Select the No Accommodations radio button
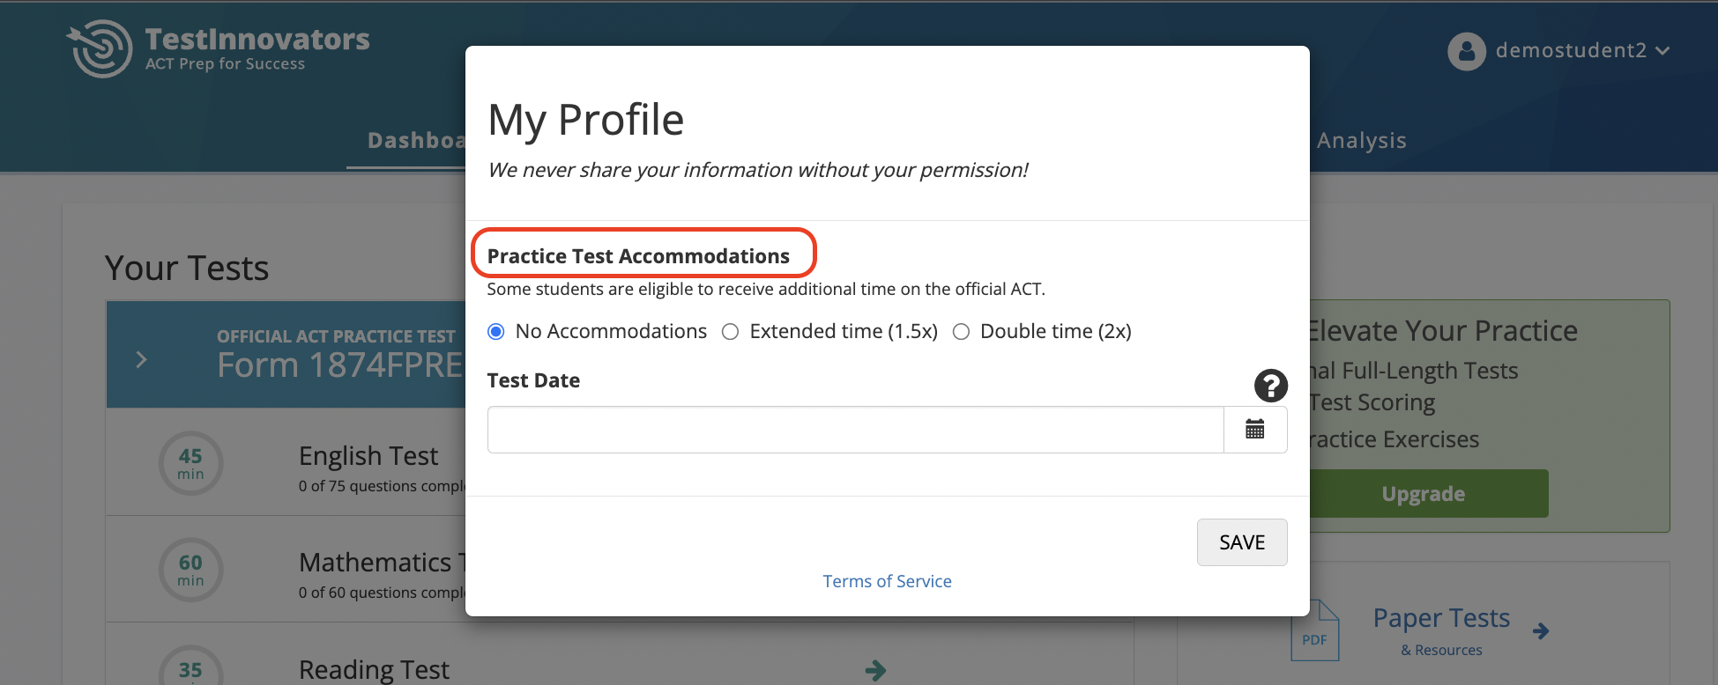 point(496,332)
